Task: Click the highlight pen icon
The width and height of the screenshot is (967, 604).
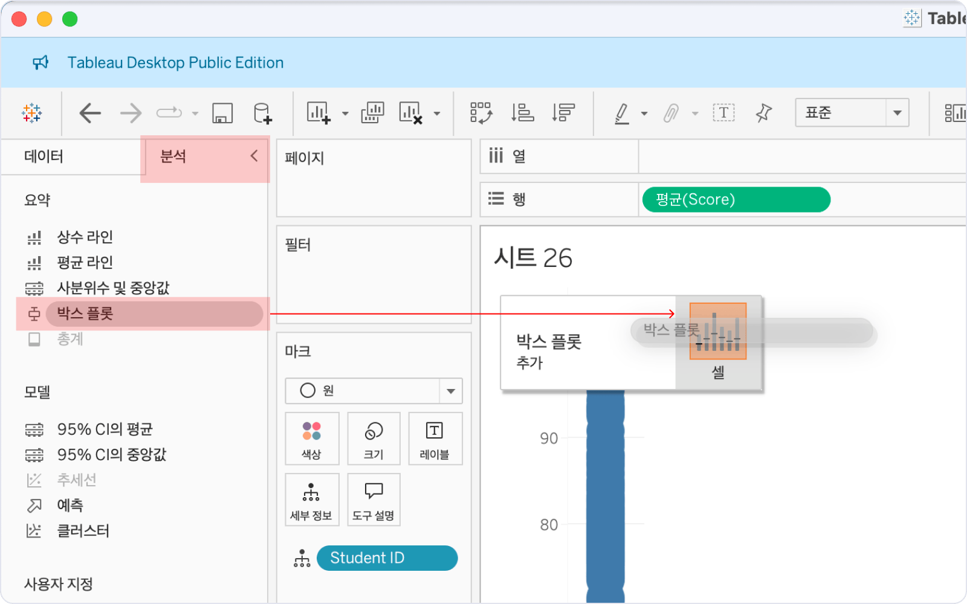Action: tap(622, 113)
